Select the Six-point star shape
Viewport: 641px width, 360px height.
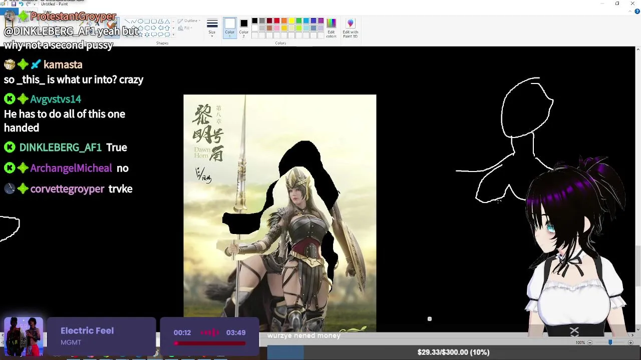147,34
